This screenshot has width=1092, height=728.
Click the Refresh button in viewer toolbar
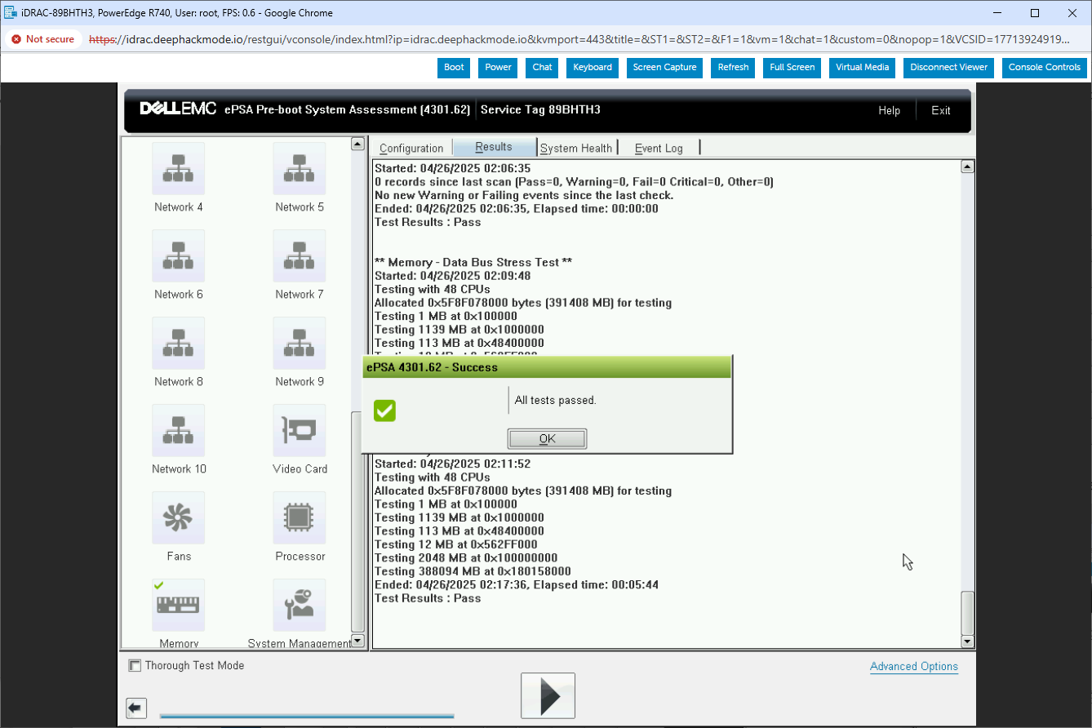coord(733,68)
